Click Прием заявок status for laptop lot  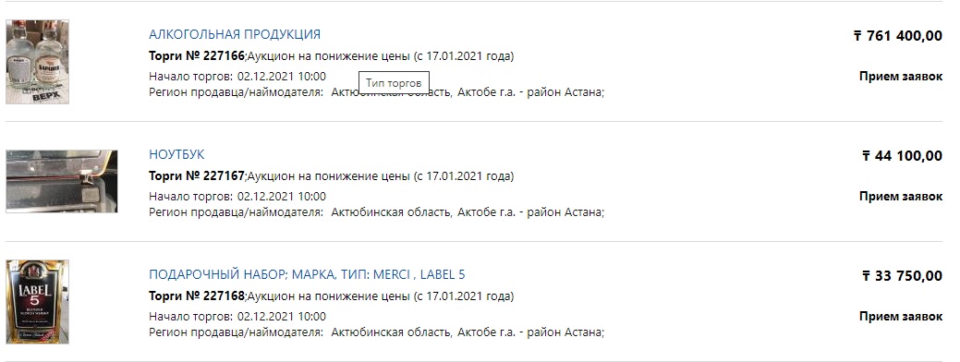click(901, 197)
